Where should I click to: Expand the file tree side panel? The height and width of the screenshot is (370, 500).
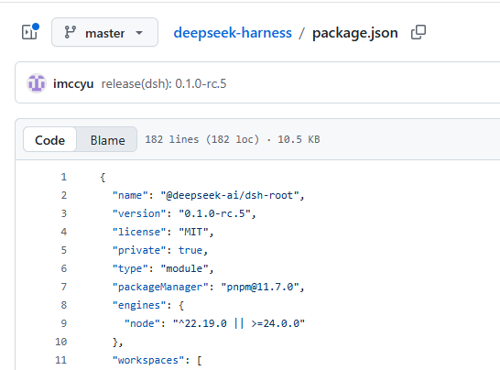click(x=30, y=32)
